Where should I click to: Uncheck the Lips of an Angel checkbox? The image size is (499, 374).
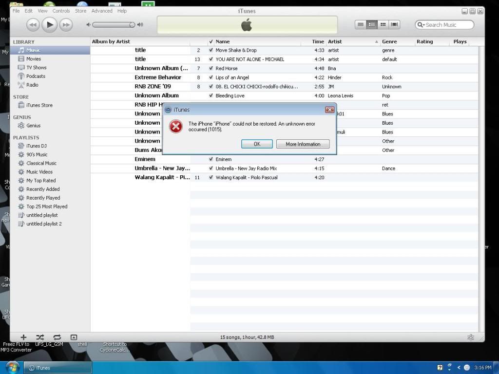(x=211, y=77)
